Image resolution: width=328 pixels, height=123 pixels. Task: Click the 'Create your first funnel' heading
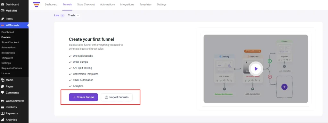point(91,39)
